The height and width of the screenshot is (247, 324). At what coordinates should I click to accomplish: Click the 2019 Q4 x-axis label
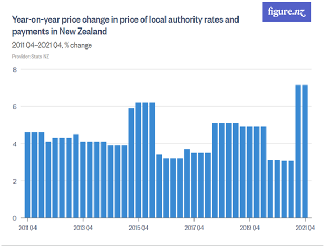(249, 227)
